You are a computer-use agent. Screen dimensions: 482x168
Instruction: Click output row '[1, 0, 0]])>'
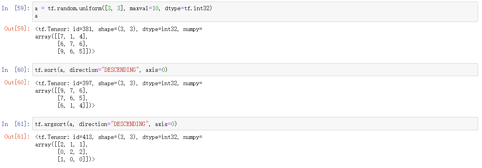[76, 160]
